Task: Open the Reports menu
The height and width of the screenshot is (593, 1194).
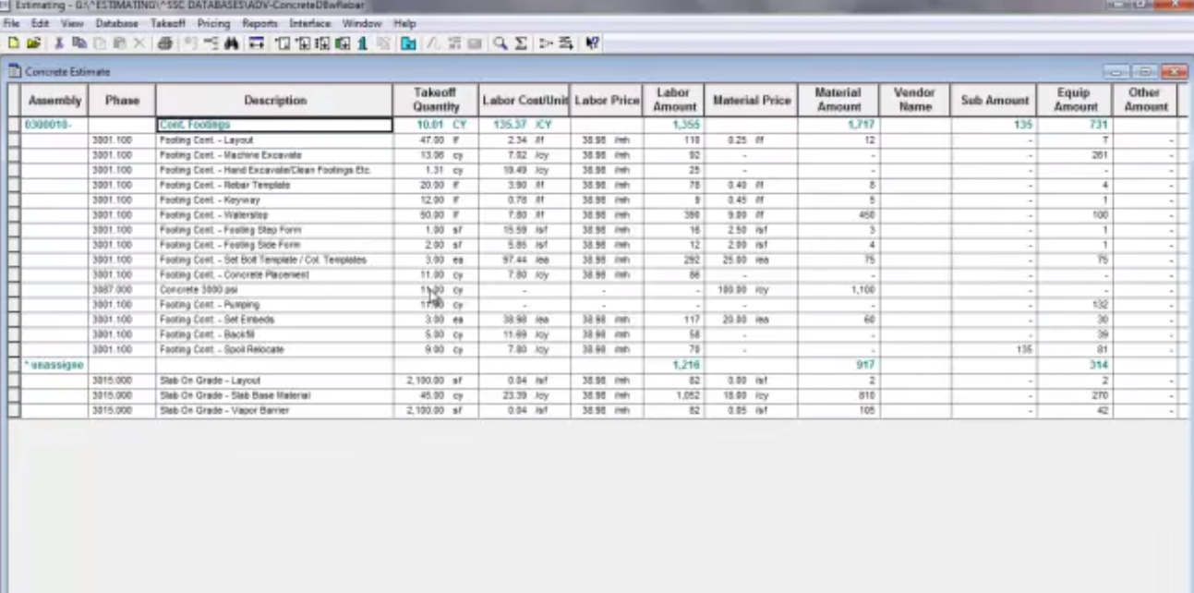Action: tap(259, 23)
